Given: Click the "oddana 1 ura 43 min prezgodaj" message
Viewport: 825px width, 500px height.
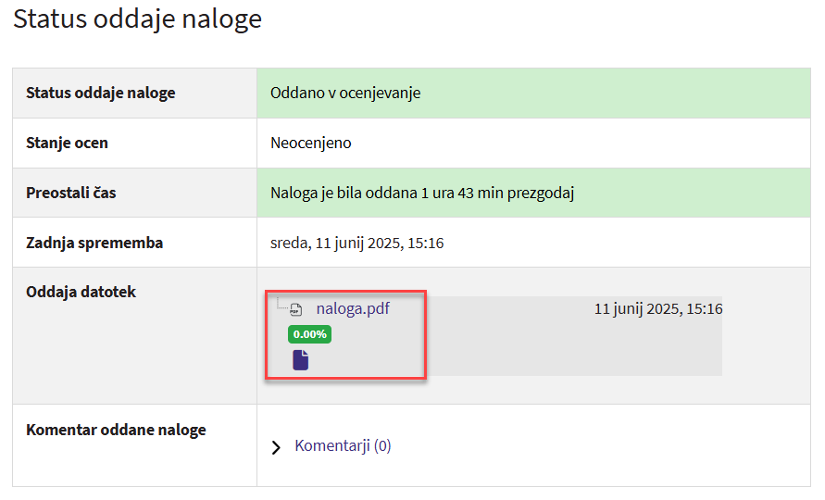Looking at the screenshot, I should pyautogui.click(x=422, y=194).
